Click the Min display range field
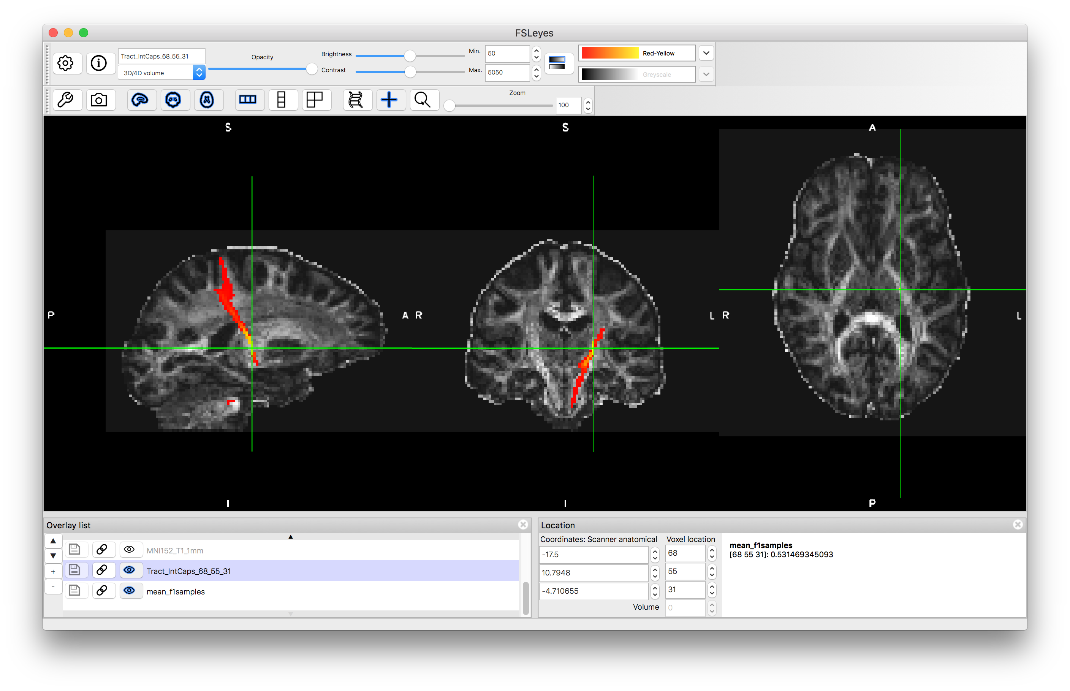The width and height of the screenshot is (1070, 691). [507, 53]
